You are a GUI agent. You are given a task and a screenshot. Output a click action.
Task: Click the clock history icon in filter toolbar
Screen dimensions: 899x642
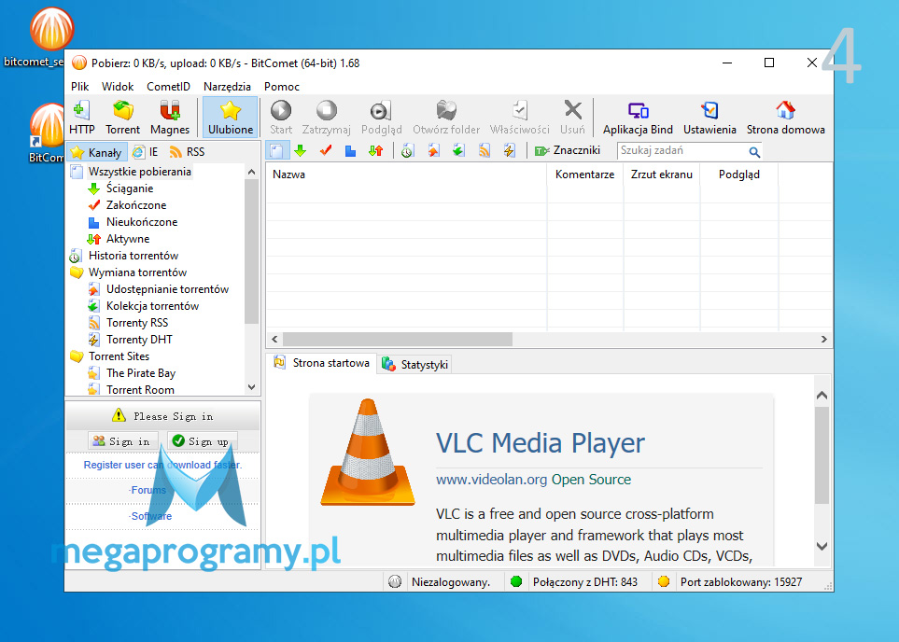coord(407,151)
